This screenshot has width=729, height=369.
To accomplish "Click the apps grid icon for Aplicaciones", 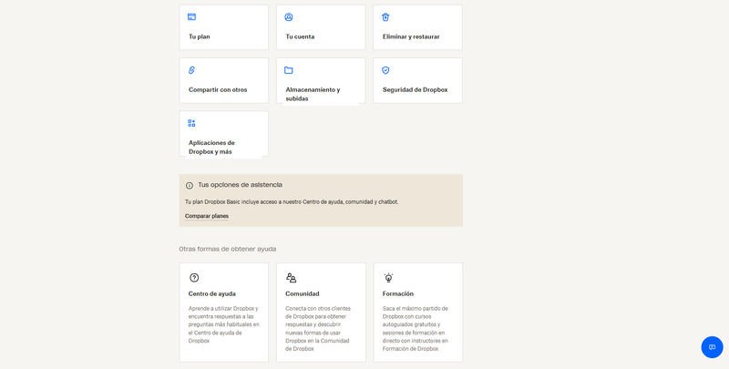I will point(192,123).
